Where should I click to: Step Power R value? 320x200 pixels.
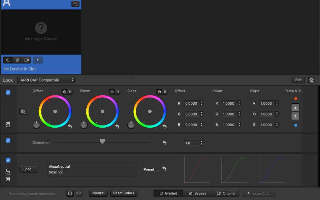(x=239, y=103)
